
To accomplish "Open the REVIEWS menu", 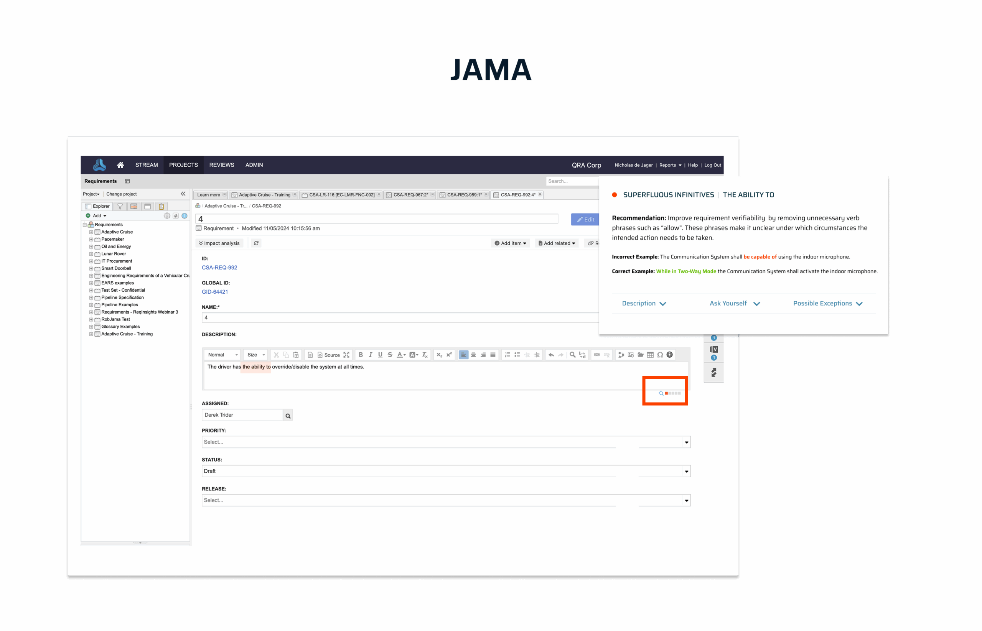I will (x=221, y=165).
